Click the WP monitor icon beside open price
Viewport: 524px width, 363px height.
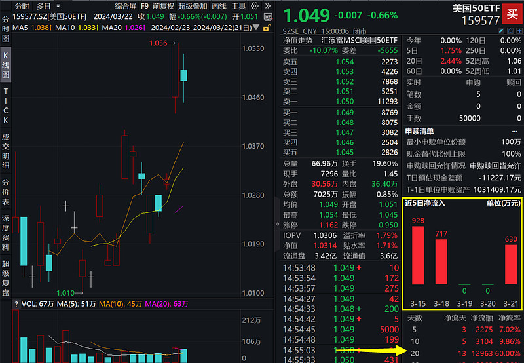point(268,17)
